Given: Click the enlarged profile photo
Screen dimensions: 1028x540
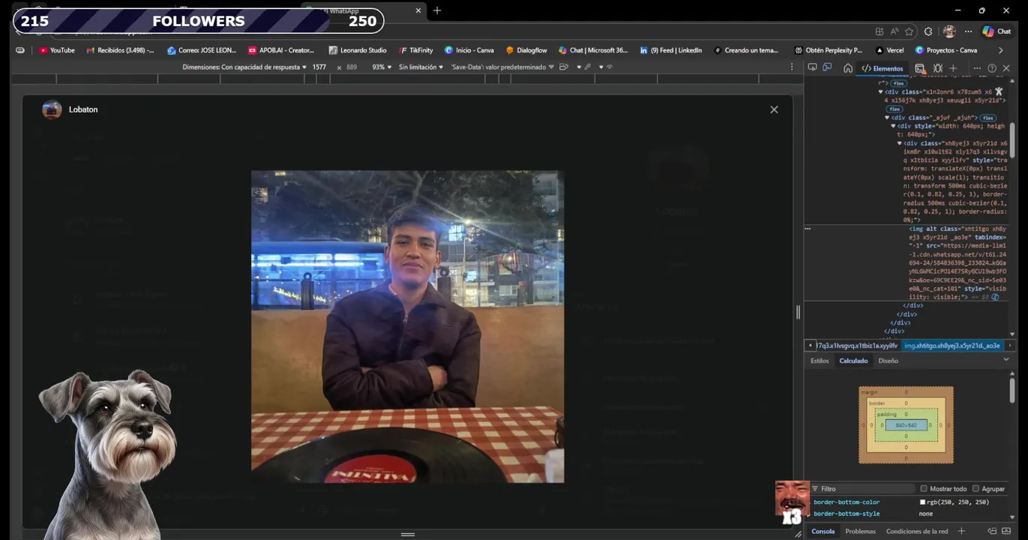Looking at the screenshot, I should 407,326.
